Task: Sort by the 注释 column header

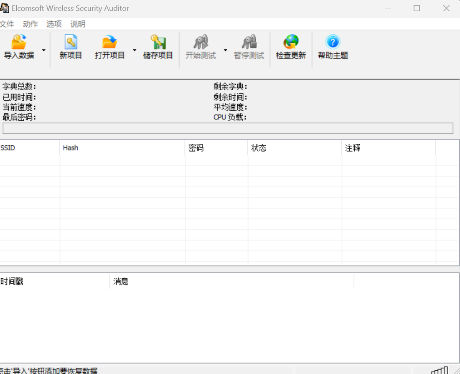Action: 389,148
